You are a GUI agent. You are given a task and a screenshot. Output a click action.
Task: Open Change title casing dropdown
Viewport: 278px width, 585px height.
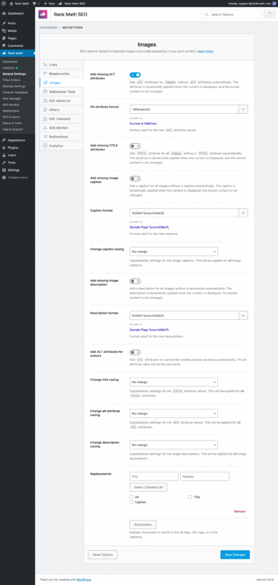[173, 382]
